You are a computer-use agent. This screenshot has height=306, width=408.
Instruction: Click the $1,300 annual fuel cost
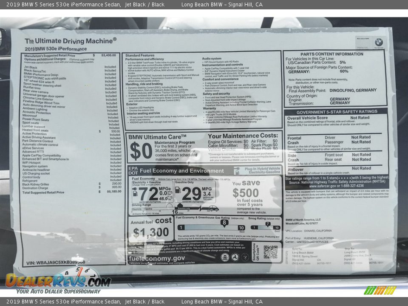click(150, 232)
